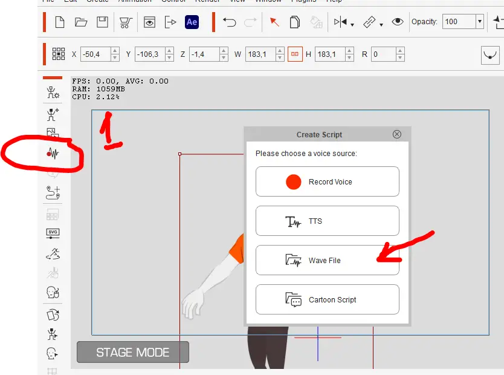
Task: Expand the link tool dropdown arrow
Action: click(x=381, y=25)
